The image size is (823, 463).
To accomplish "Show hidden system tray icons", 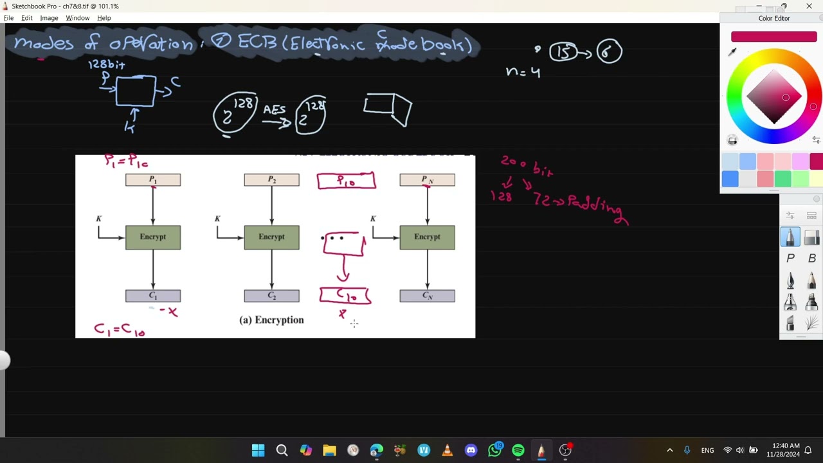I will [670, 450].
